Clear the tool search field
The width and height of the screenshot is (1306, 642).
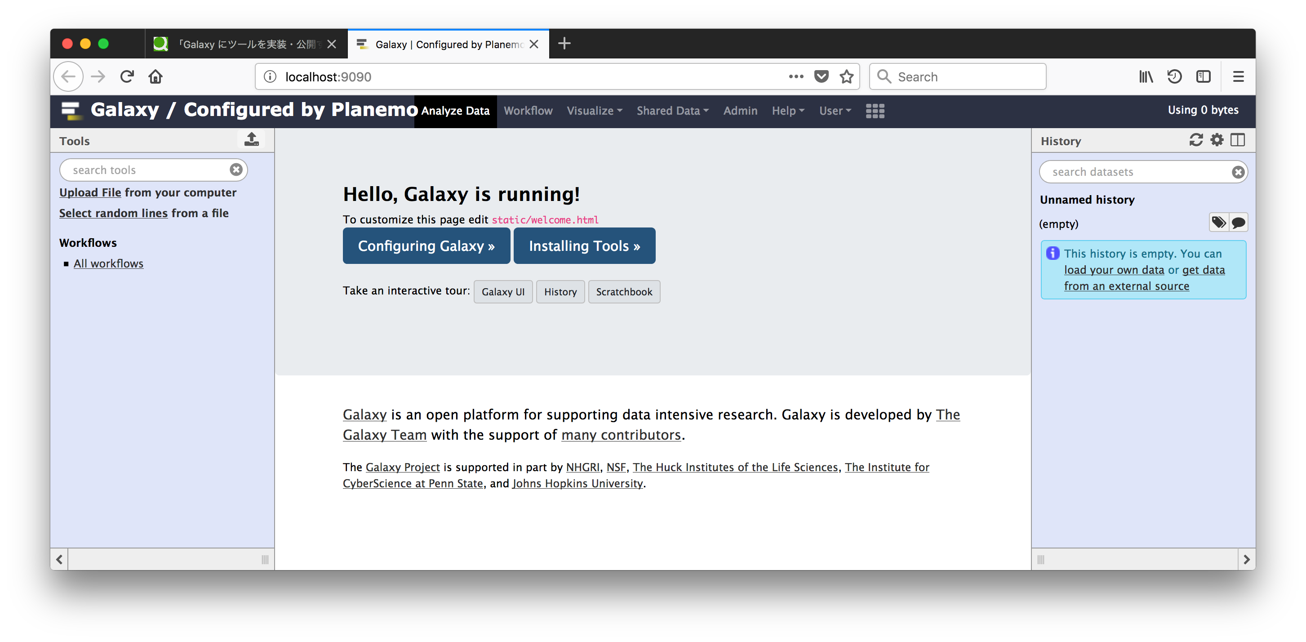coord(236,170)
